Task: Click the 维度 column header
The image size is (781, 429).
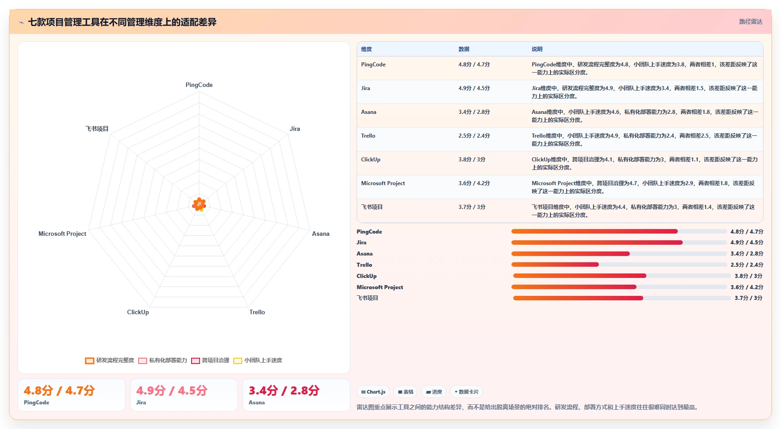Action: pyautogui.click(x=367, y=49)
